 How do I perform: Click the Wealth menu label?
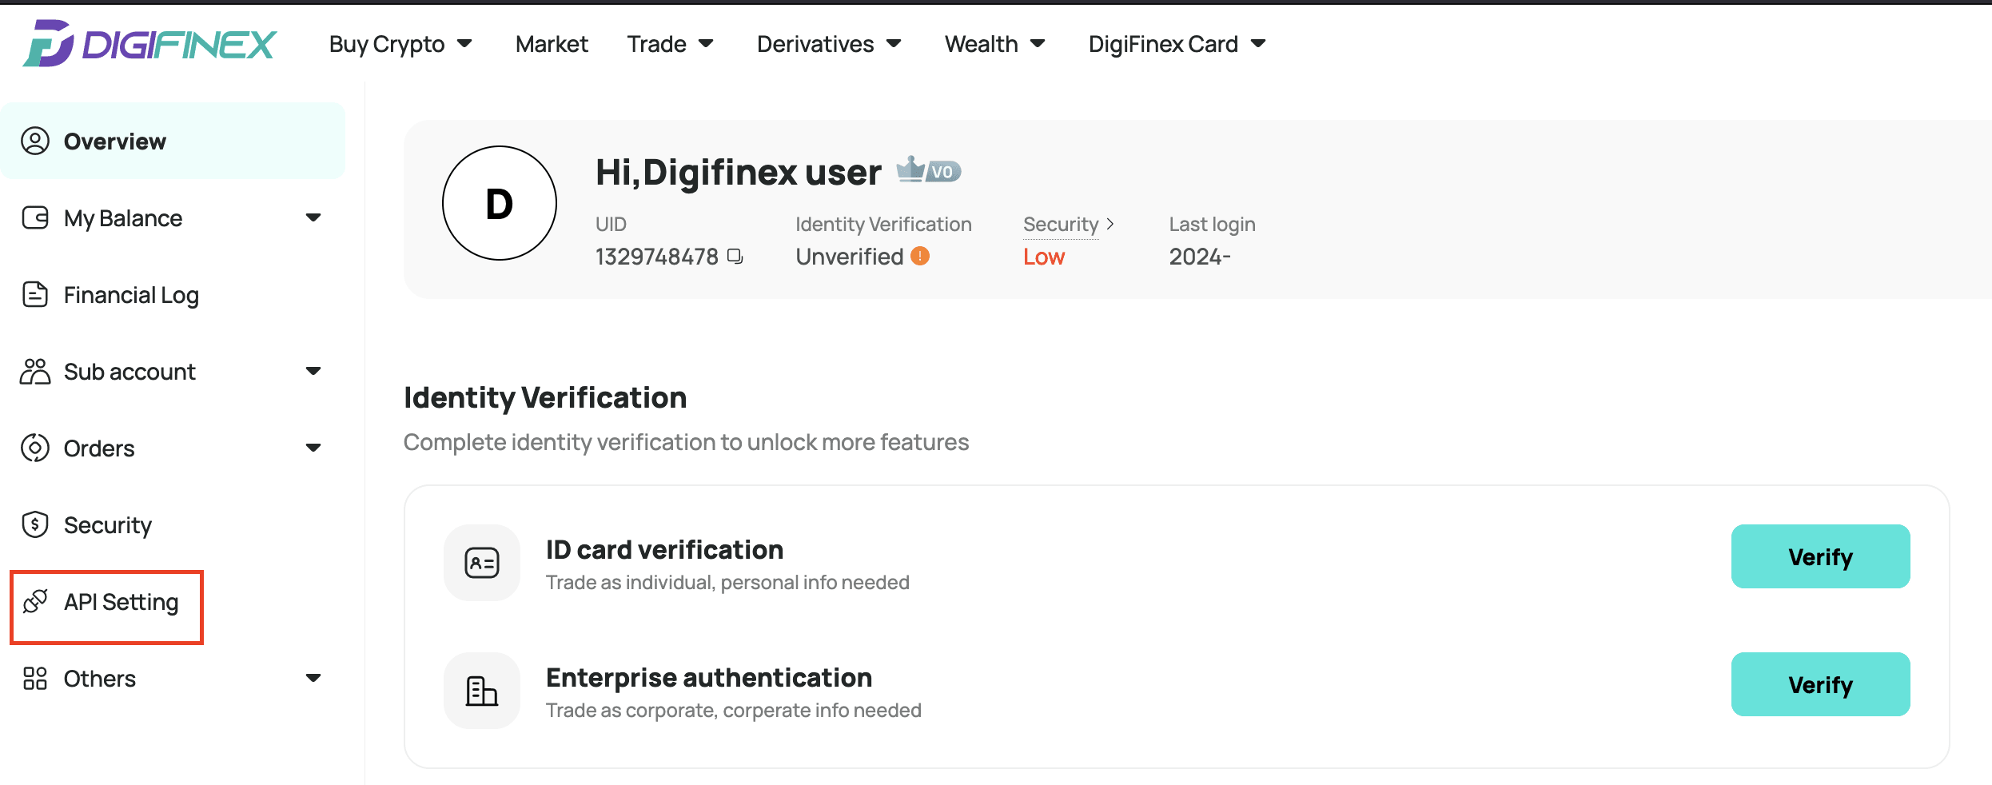[x=982, y=44]
